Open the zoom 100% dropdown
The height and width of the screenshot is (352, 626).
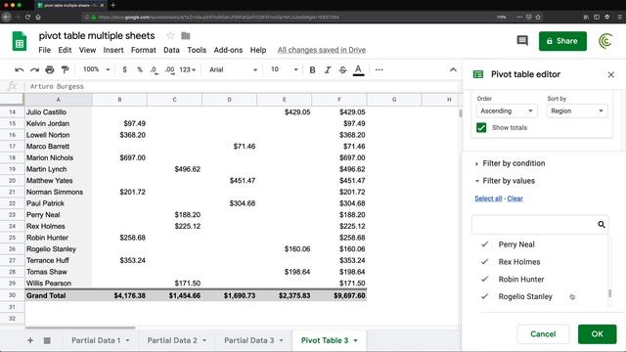pos(96,69)
